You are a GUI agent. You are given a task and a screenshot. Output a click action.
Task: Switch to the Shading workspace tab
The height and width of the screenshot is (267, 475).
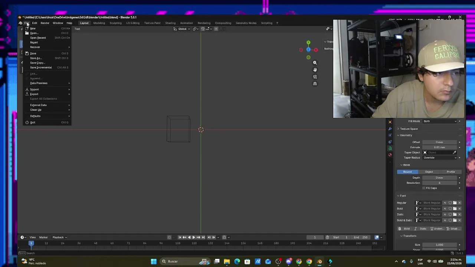170,23
